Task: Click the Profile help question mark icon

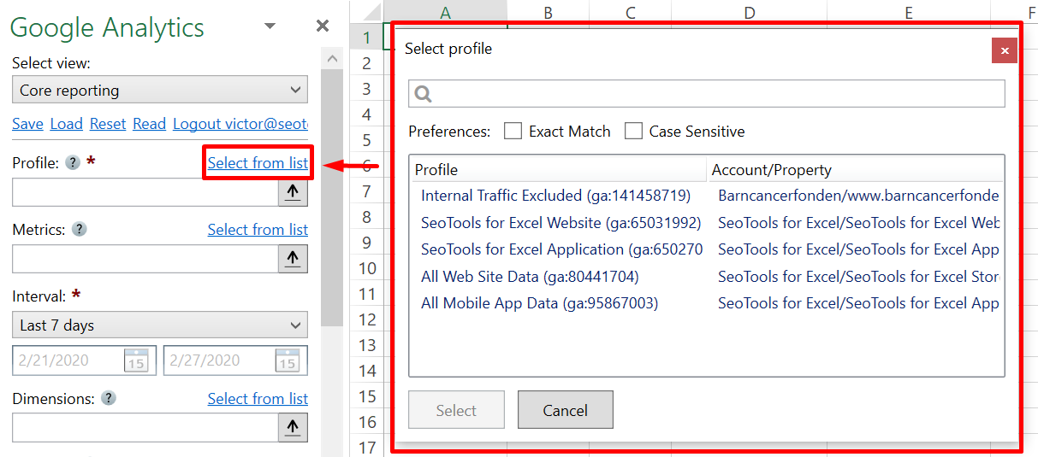Action: pos(73,162)
